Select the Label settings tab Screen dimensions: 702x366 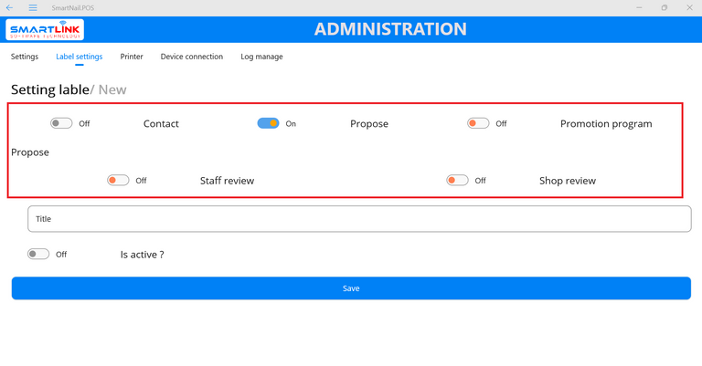pos(79,57)
